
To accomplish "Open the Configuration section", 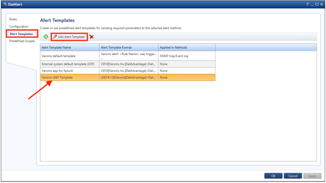I will [x=18, y=26].
